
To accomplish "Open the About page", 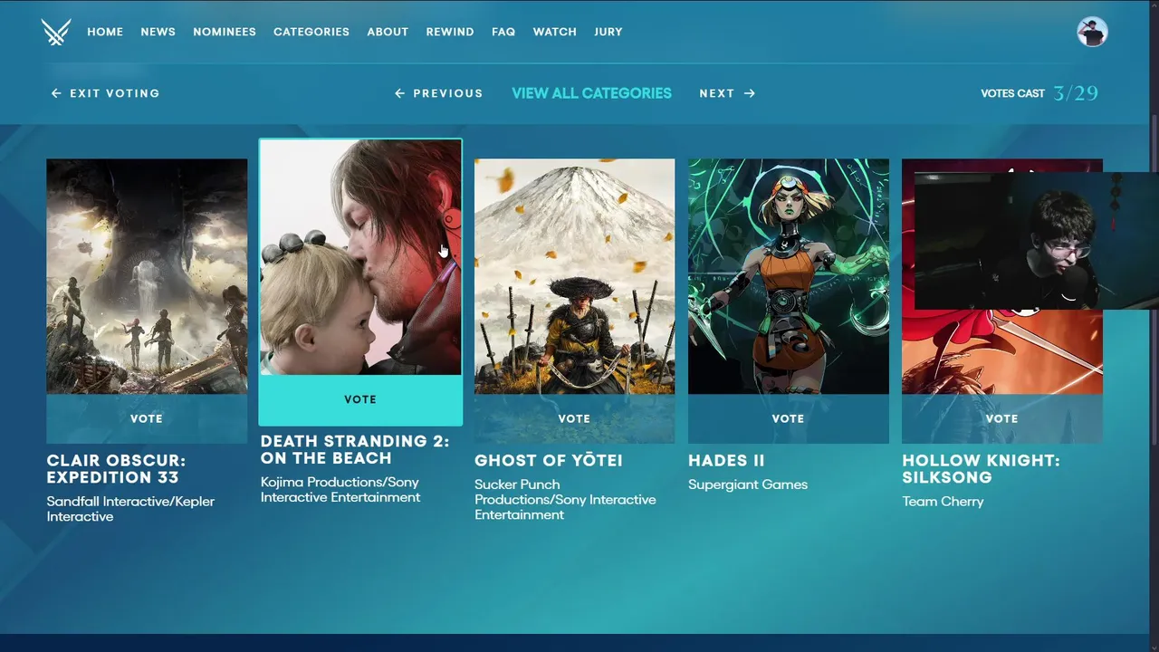I will point(388,32).
